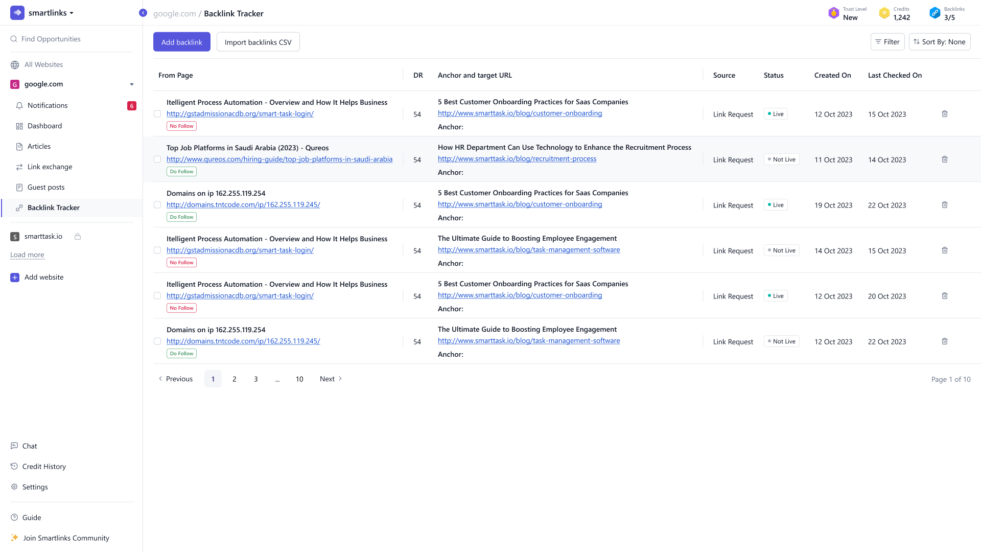
Task: Open the Sort By: None dropdown
Action: 939,42
